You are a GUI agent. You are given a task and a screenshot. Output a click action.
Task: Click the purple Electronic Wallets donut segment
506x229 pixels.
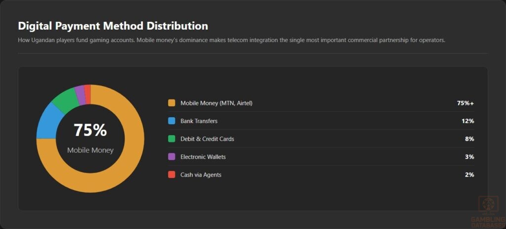click(81, 95)
